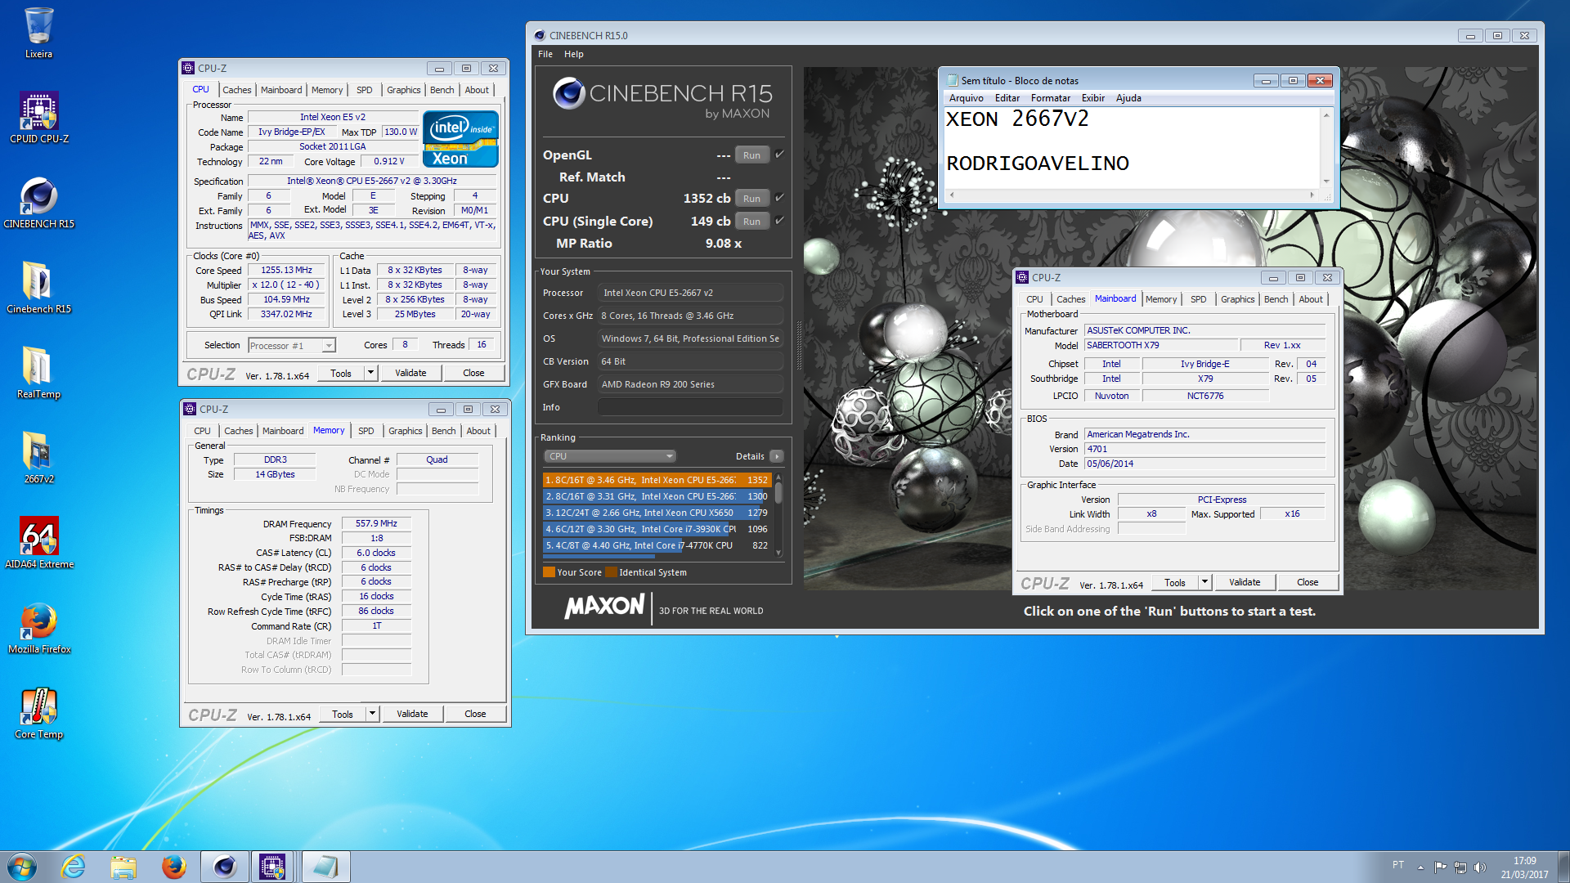1570x883 pixels.
Task: Open the Windows Start menu orb
Action: pyautogui.click(x=22, y=867)
